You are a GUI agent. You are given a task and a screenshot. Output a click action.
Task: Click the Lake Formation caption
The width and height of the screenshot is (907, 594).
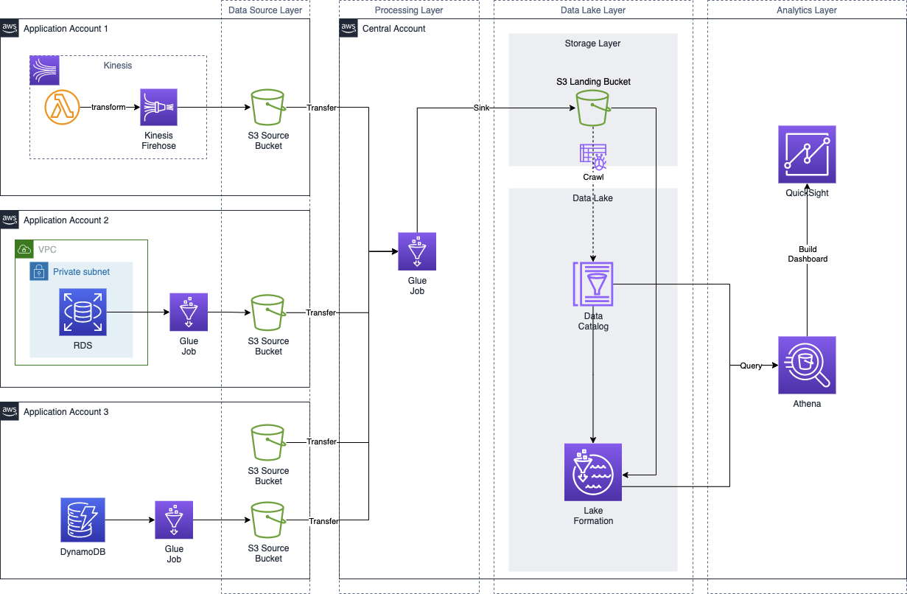tap(593, 516)
